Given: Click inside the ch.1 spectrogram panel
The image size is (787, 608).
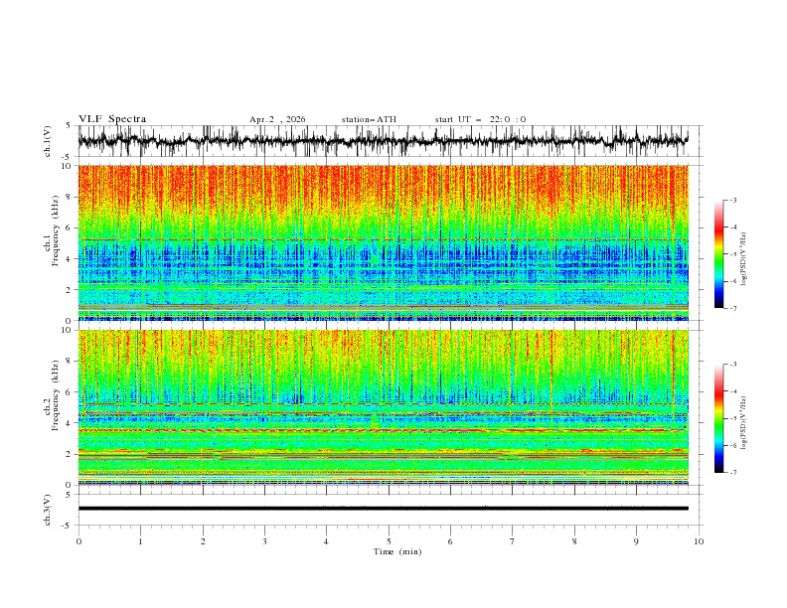Looking at the screenshot, I should tap(383, 242).
